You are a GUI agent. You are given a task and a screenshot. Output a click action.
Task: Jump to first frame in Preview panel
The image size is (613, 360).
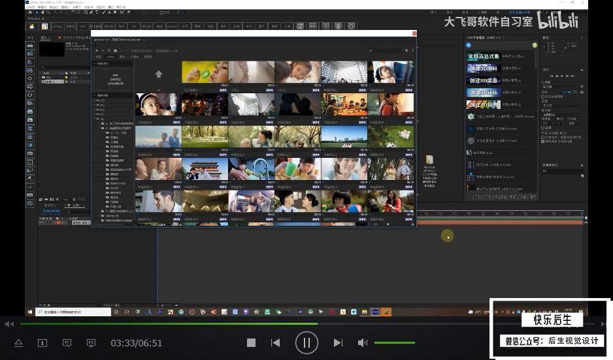[x=551, y=76]
